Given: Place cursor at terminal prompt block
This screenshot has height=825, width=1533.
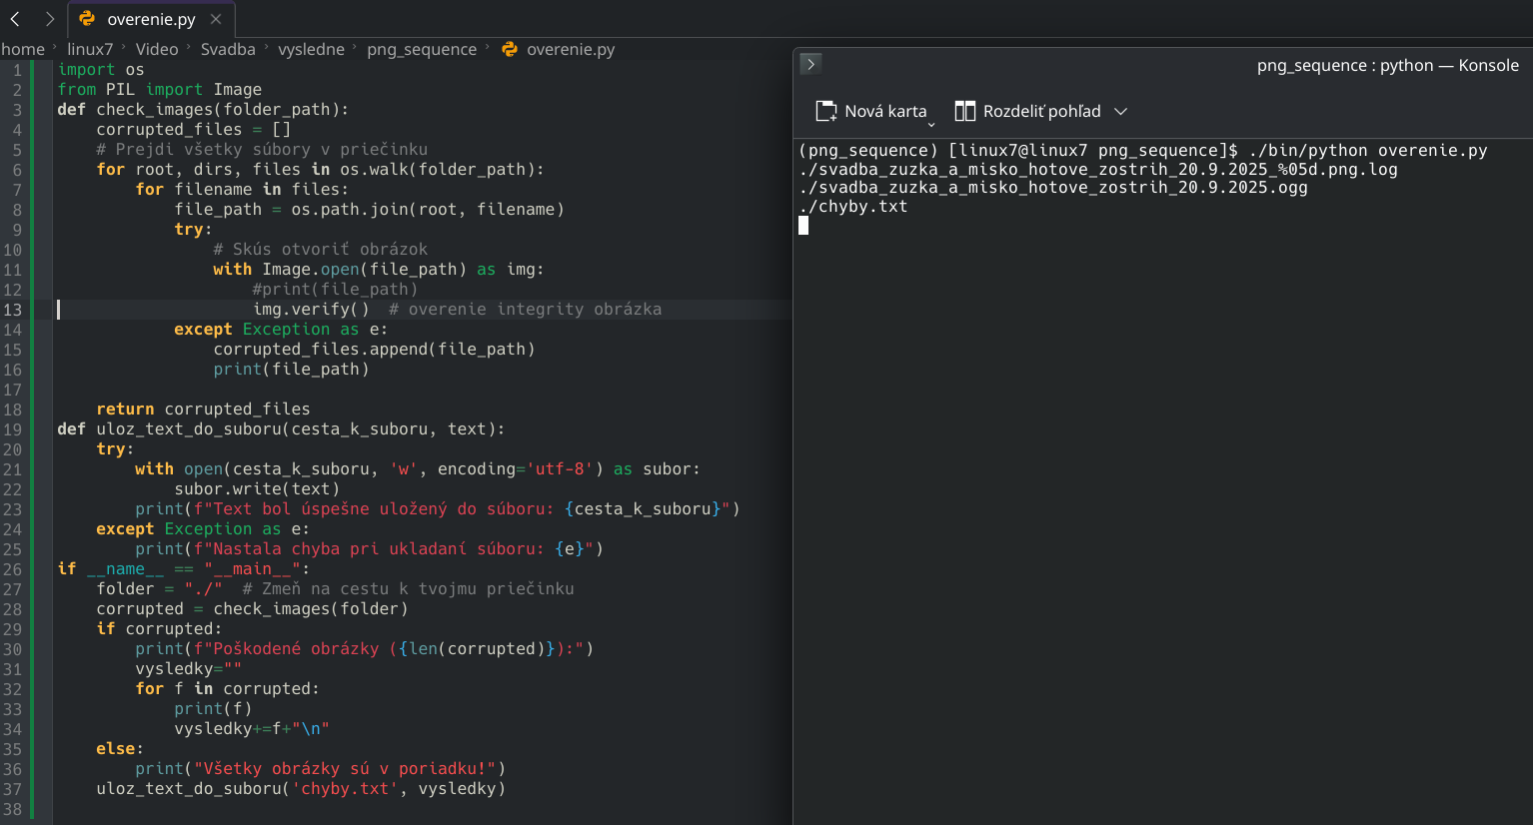Looking at the screenshot, I should click(x=803, y=226).
